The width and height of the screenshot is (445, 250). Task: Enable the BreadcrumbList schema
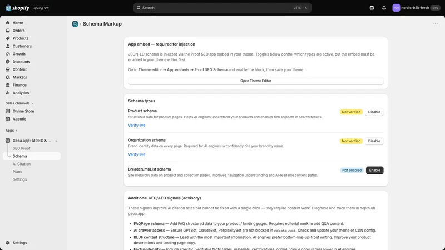(x=374, y=171)
